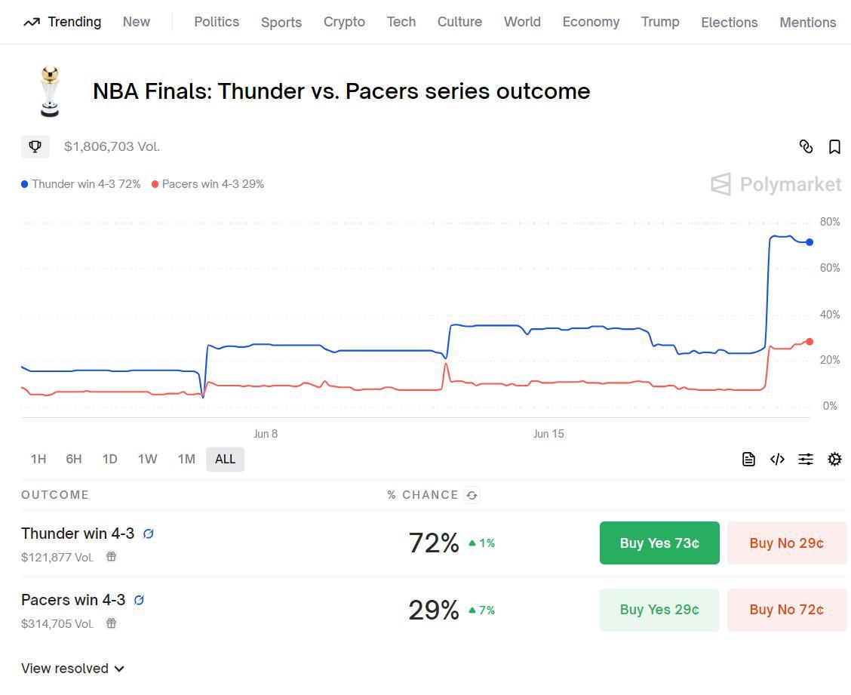Open chart filter sliders icon
Screen dimensions: 851x695
[x=806, y=459]
